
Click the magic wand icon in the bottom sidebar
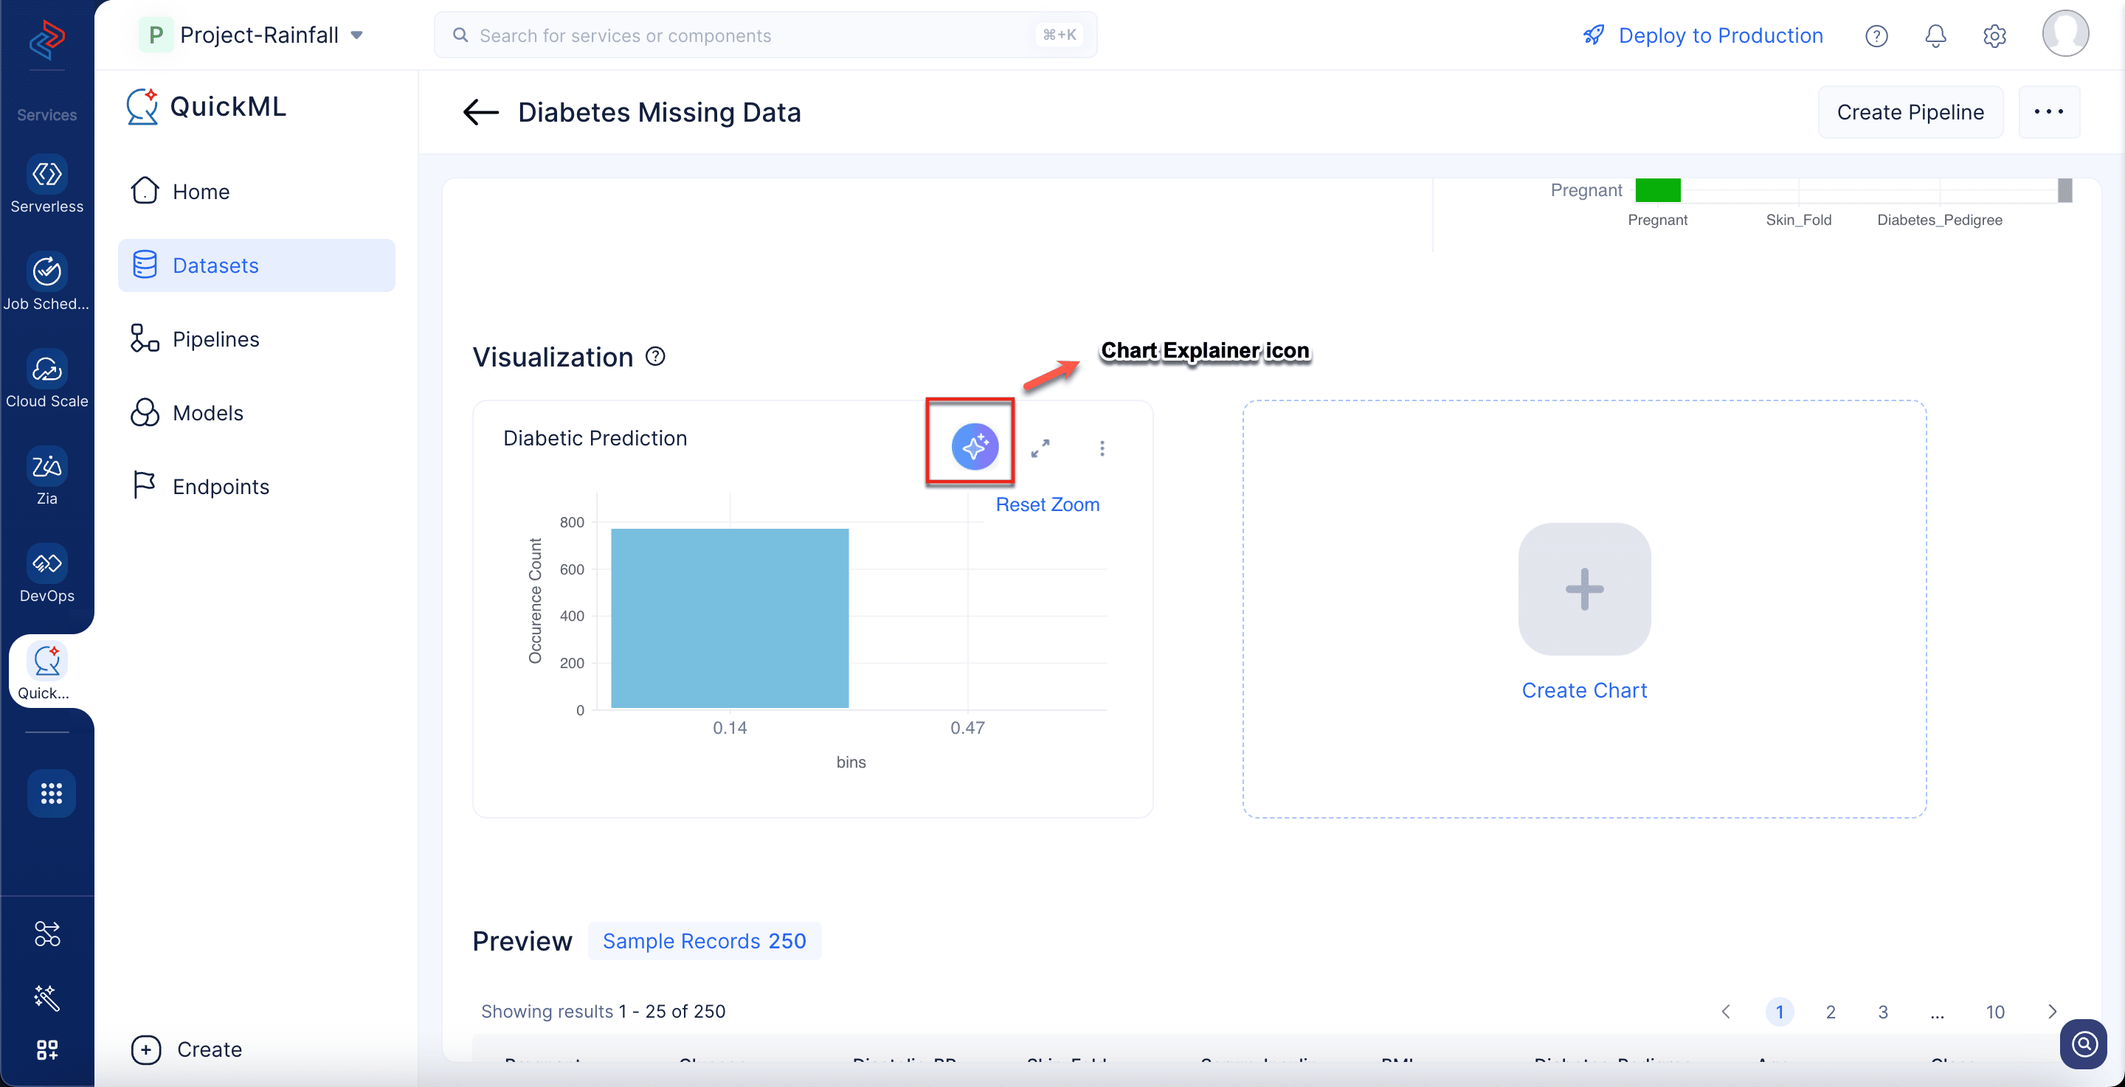pos(47,997)
